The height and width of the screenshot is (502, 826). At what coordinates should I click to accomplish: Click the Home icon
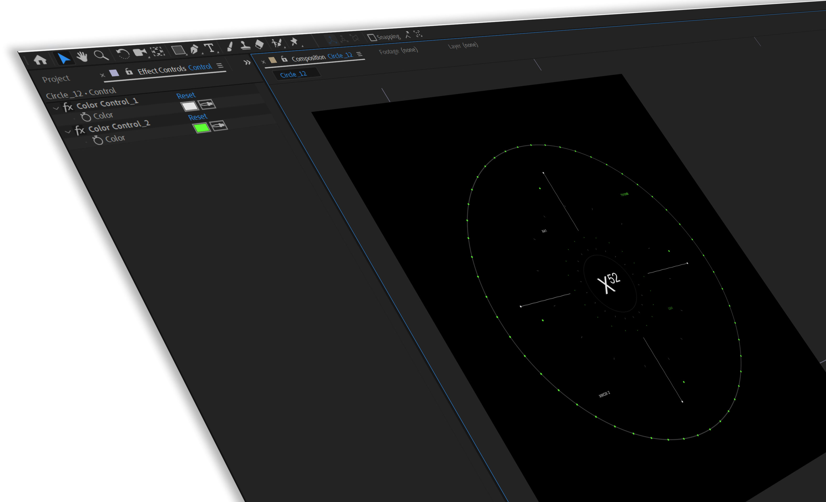click(40, 60)
